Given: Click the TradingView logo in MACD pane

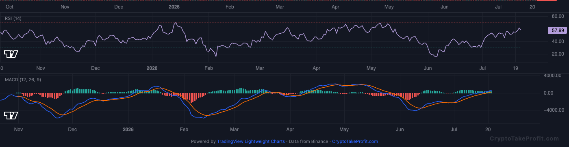Looking at the screenshot, I should (11, 115).
